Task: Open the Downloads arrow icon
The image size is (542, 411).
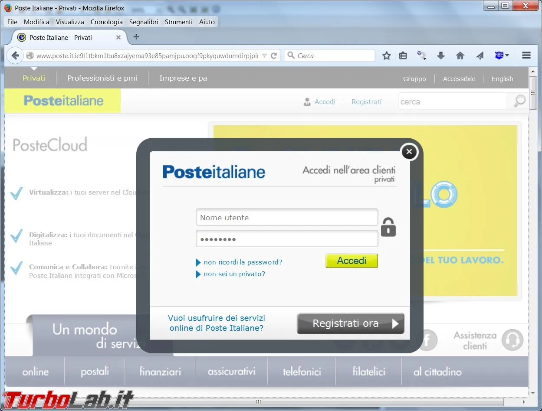Action: [441, 55]
